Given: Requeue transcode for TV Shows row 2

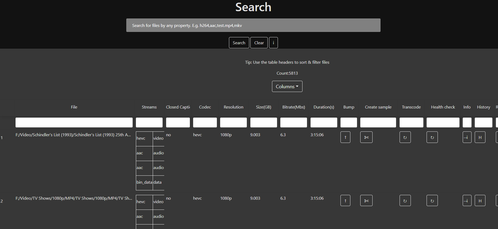Looking at the screenshot, I should 405,201.
